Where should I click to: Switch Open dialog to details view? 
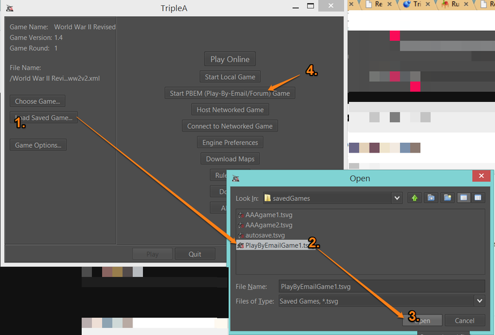pos(478,198)
